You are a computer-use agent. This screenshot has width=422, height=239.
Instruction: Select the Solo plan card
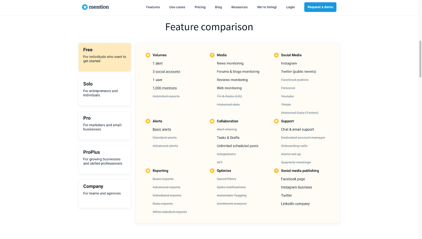[x=105, y=91]
